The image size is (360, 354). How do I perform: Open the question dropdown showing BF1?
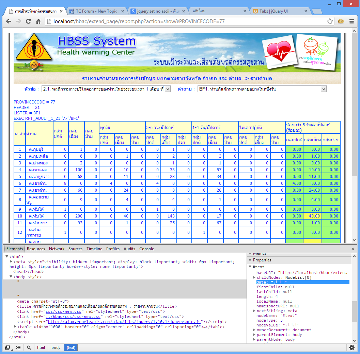tap(262, 89)
